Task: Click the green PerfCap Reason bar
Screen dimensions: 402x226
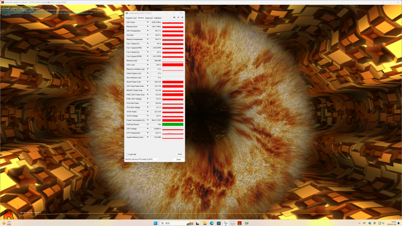Action: point(173,124)
